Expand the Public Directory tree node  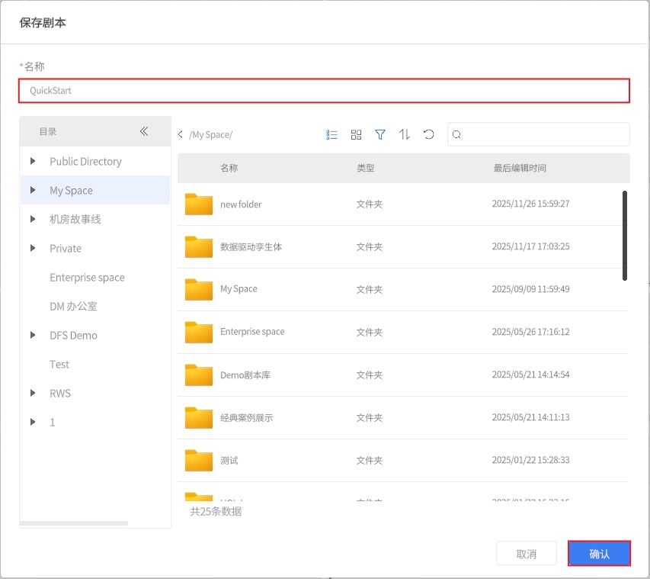[33, 161]
